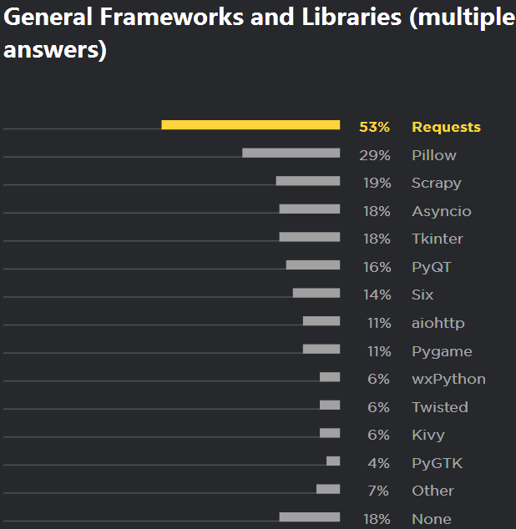The image size is (516, 529).
Task: Click the yellow Requests bar
Action: (x=250, y=125)
